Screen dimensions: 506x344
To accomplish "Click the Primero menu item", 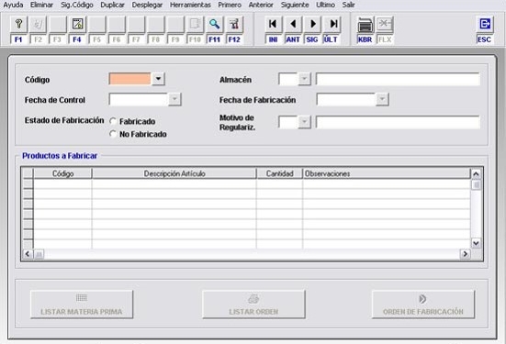I will [230, 5].
